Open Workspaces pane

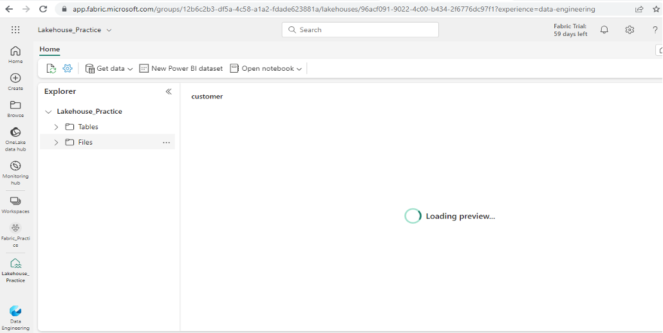pyautogui.click(x=15, y=204)
